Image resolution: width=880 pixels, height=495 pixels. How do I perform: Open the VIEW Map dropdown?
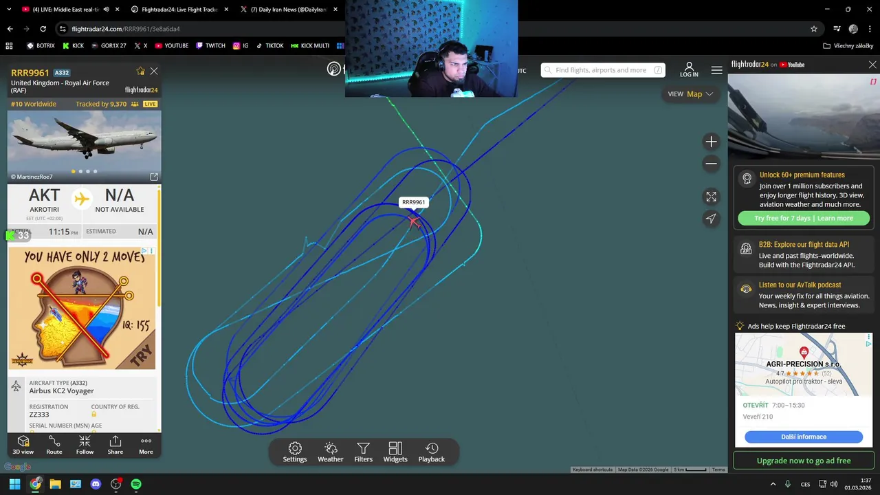click(x=690, y=94)
